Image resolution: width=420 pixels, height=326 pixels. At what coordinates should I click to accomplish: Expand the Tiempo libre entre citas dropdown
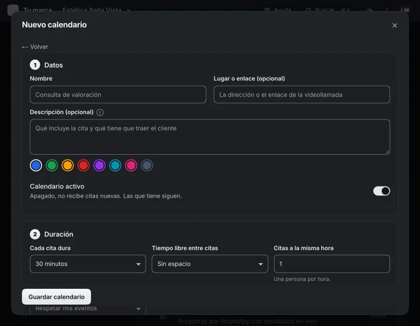point(209,264)
